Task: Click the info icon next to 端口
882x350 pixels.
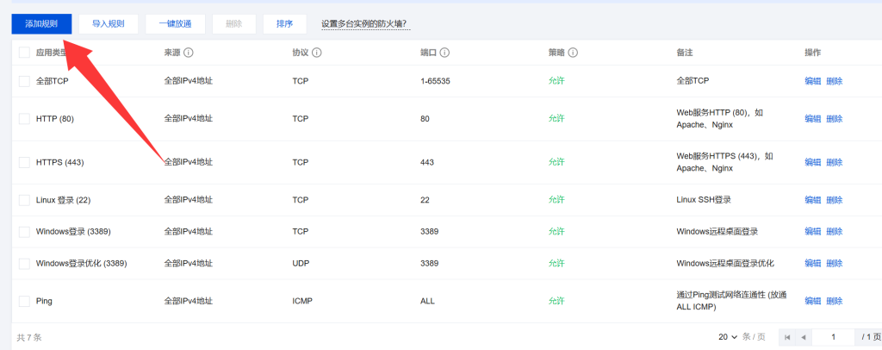Action: pos(444,53)
